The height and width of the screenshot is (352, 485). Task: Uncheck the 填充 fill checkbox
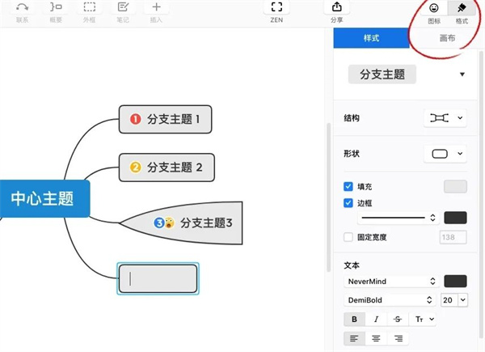tap(348, 186)
